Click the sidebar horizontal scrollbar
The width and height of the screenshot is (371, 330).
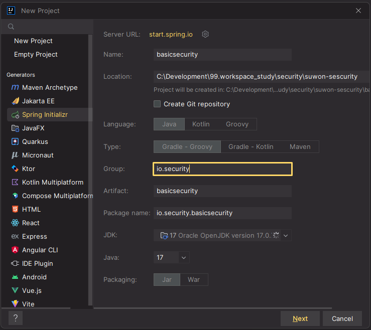[x=36, y=308]
